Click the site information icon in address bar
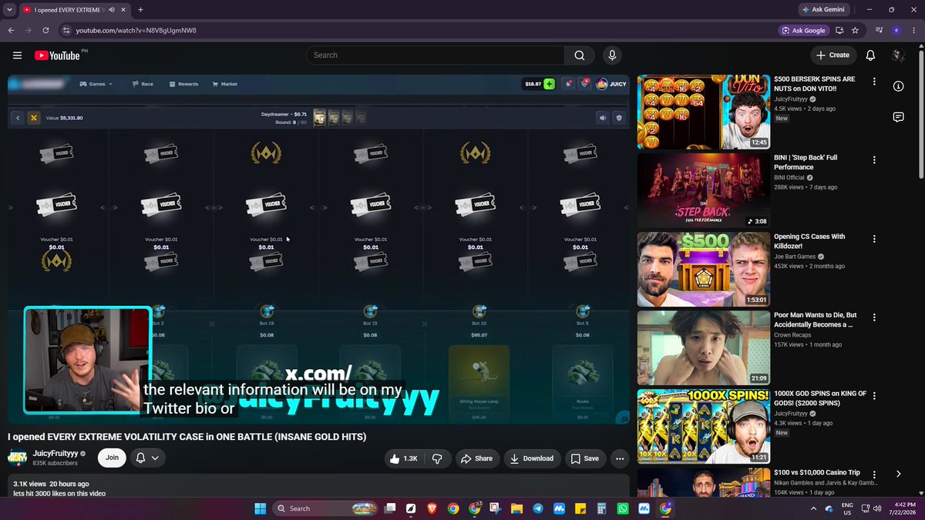The image size is (925, 520). point(66,30)
